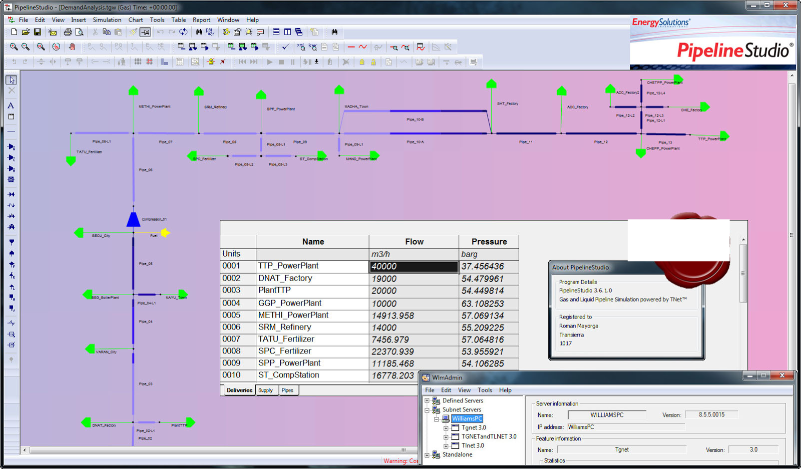Activate the Pan hand tool
The image size is (801, 469).
pyautogui.click(x=72, y=46)
